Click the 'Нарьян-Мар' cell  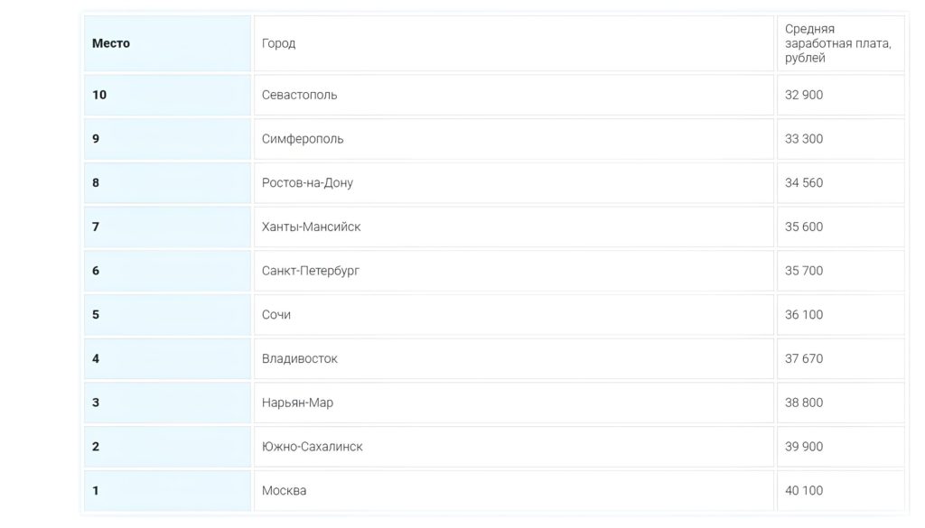(x=297, y=403)
